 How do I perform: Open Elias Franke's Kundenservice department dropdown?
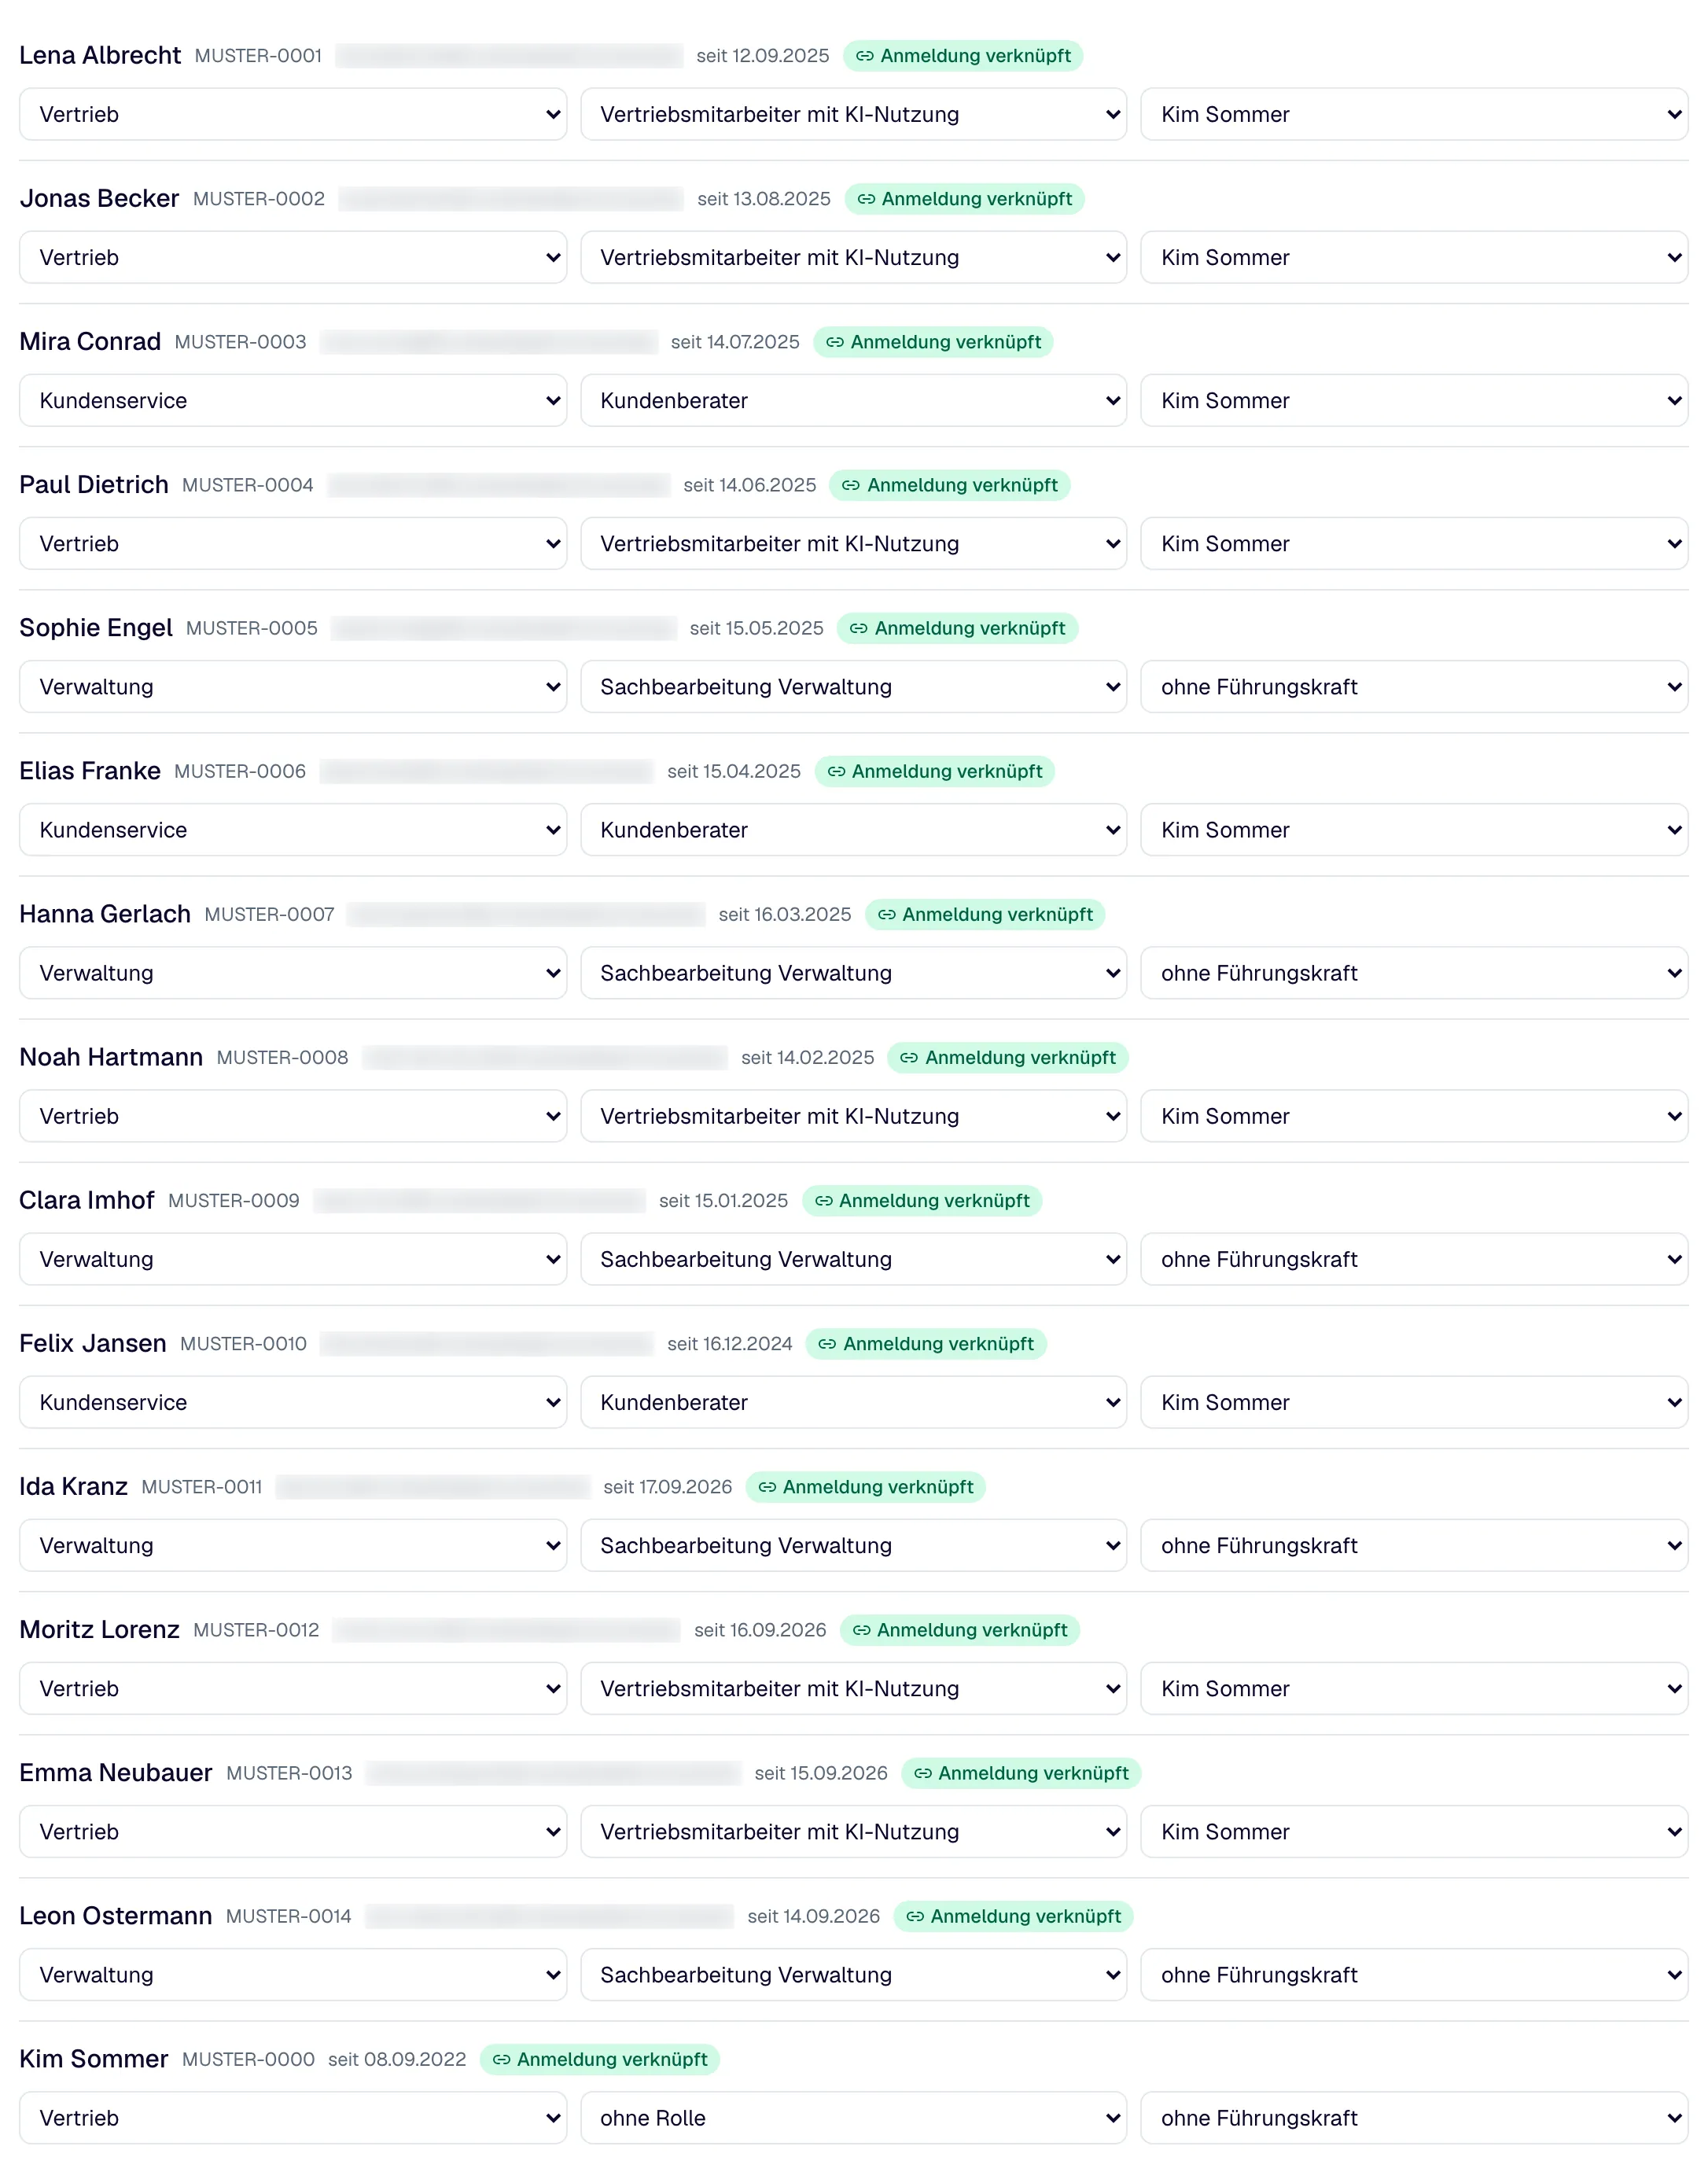point(293,830)
